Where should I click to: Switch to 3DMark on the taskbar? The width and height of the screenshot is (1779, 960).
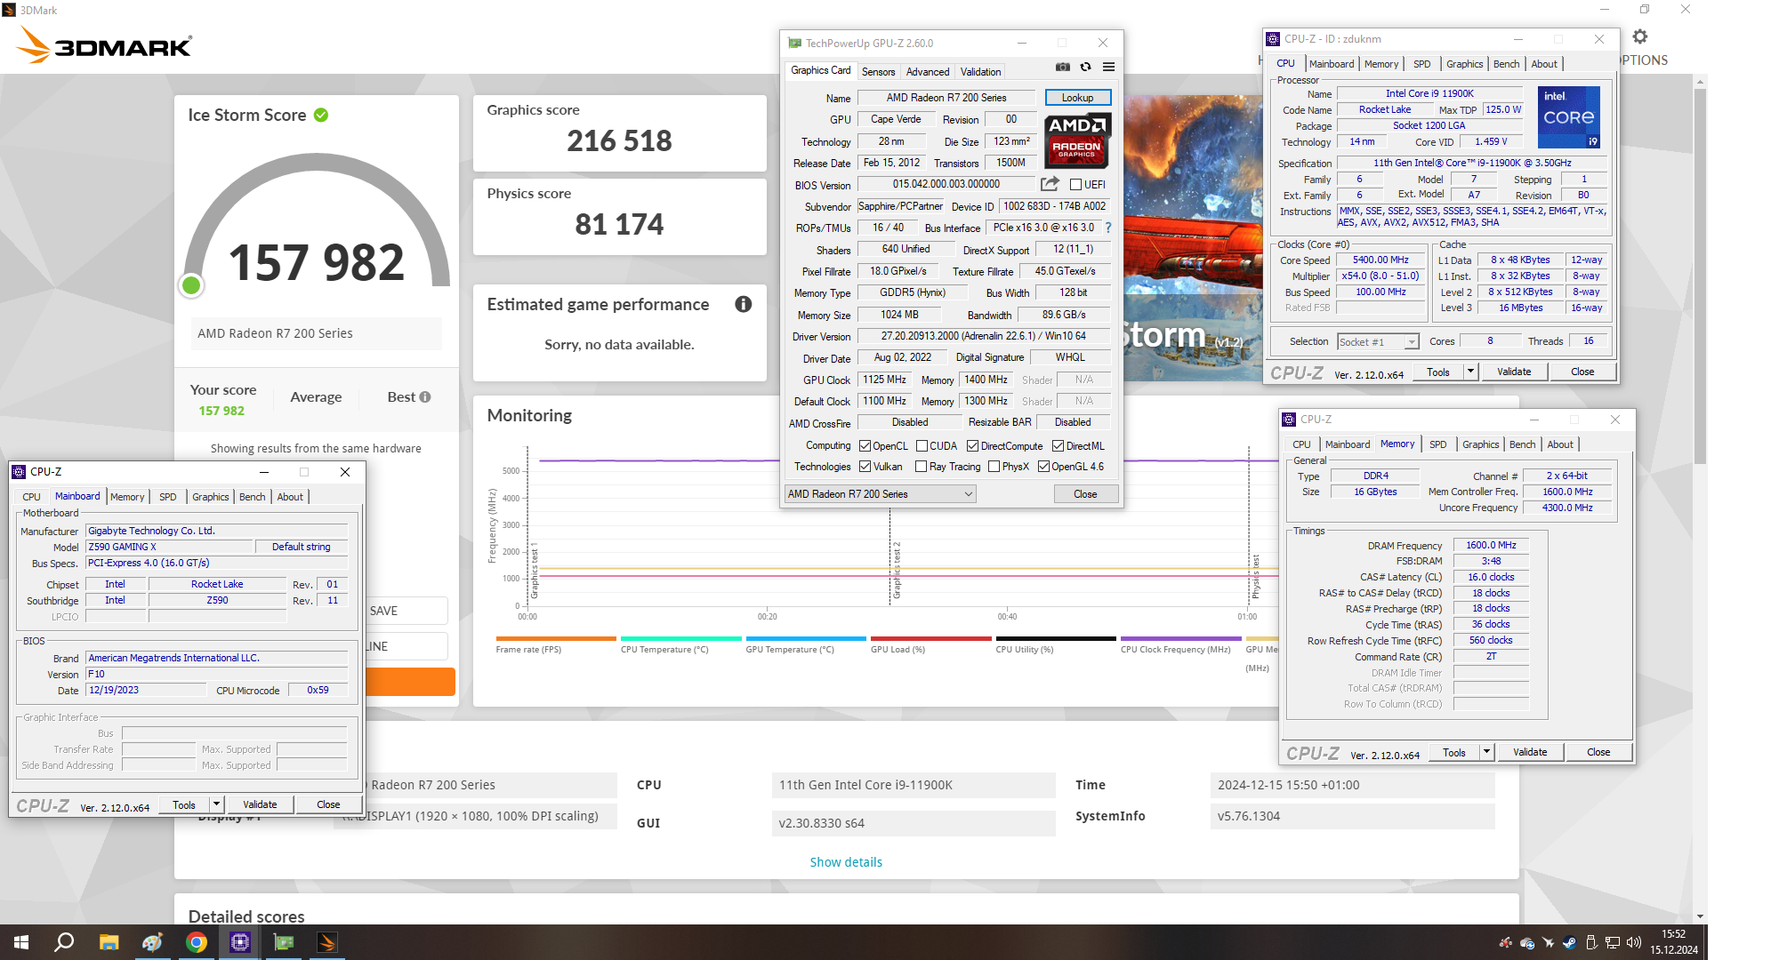(327, 942)
